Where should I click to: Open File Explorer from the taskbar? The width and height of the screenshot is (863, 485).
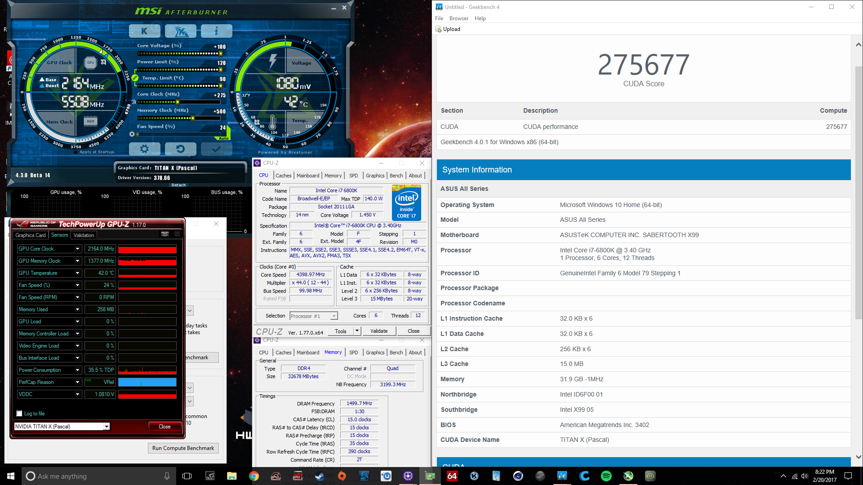(x=231, y=476)
